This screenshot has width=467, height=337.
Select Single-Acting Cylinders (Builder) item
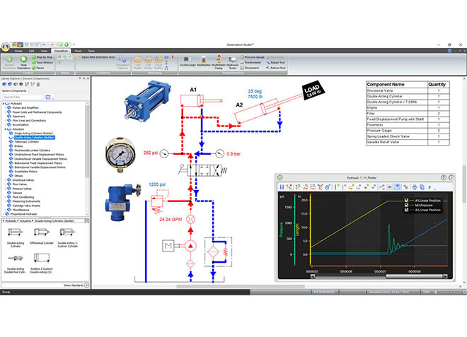[34, 134]
